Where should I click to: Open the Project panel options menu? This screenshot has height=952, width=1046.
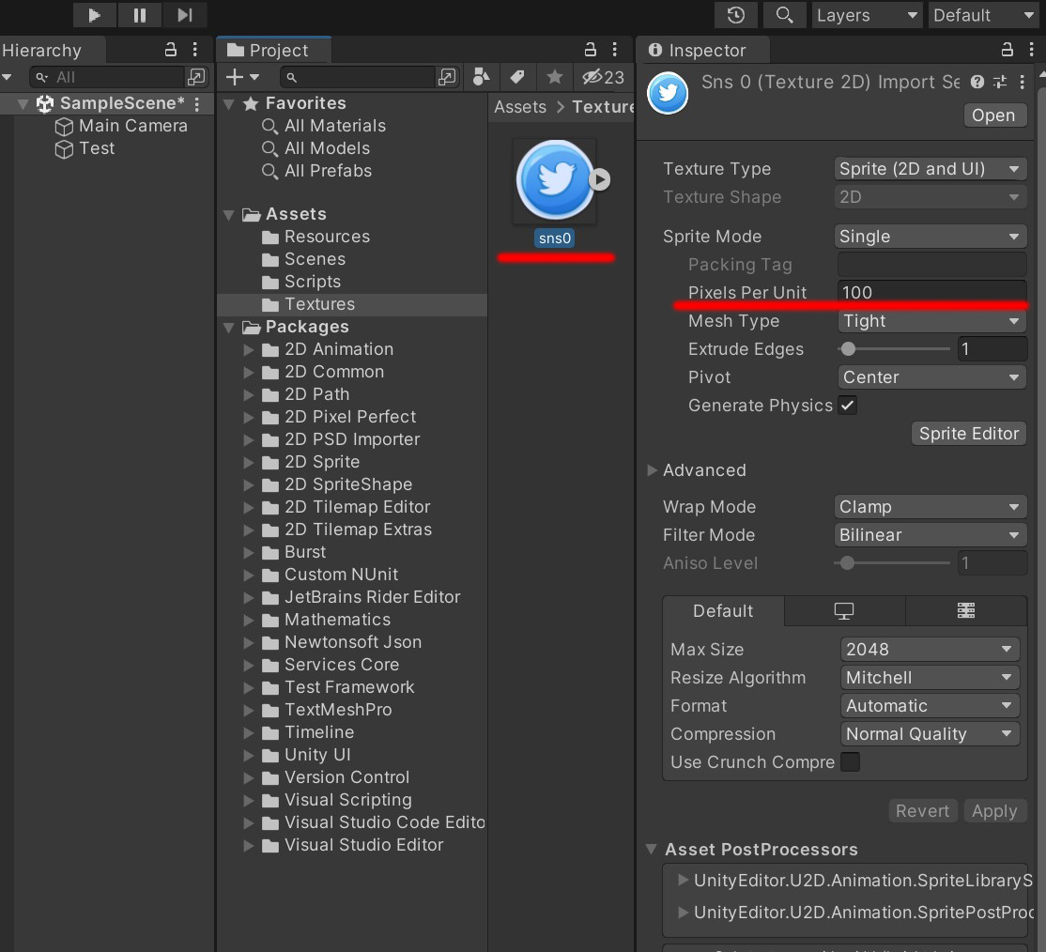click(x=614, y=50)
